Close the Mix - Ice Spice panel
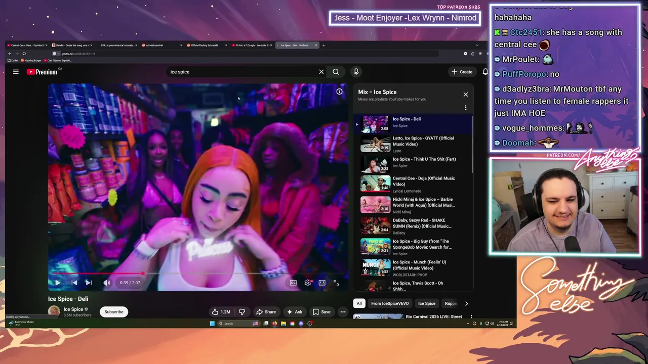The height and width of the screenshot is (364, 648). (x=466, y=95)
